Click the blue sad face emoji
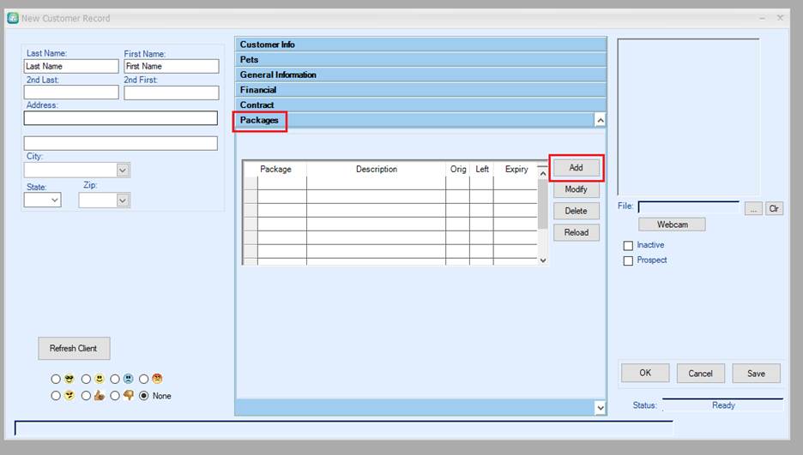Image resolution: width=803 pixels, height=455 pixels. [128, 379]
